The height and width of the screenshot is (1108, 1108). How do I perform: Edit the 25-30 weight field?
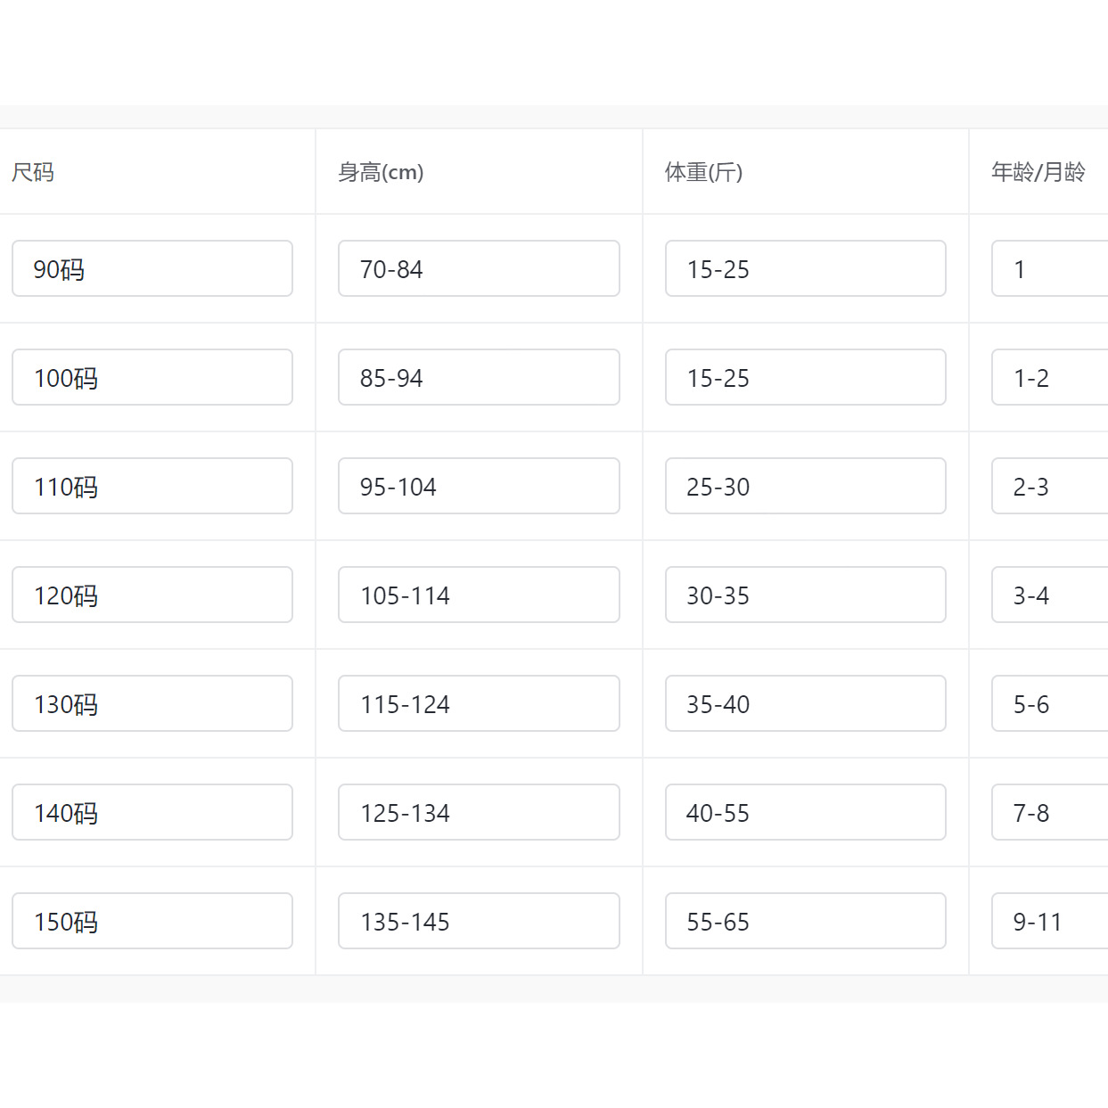[x=805, y=486]
